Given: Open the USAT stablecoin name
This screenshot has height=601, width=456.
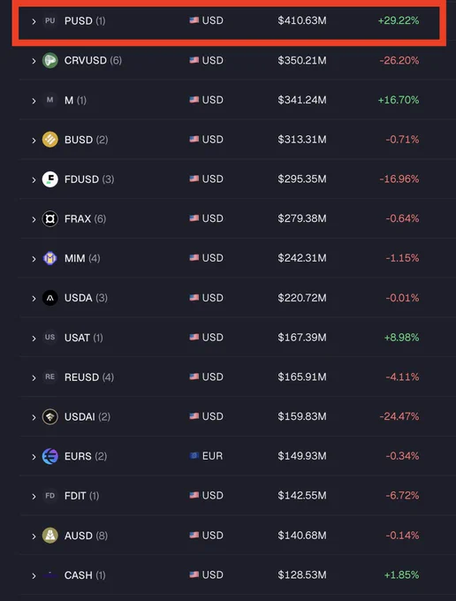Looking at the screenshot, I should [77, 338].
